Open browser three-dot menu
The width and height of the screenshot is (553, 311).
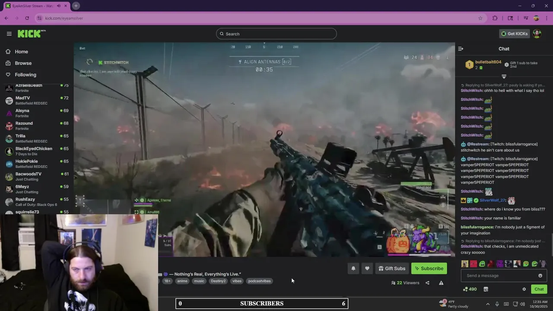[x=547, y=18]
